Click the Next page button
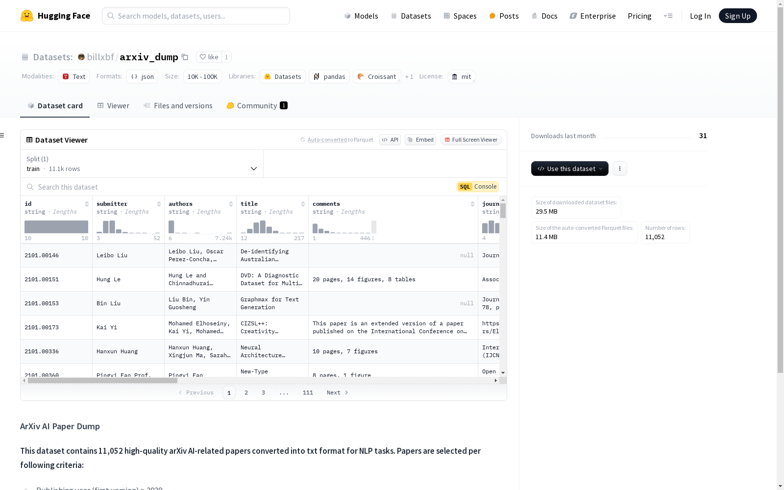784x490 pixels. [x=338, y=392]
